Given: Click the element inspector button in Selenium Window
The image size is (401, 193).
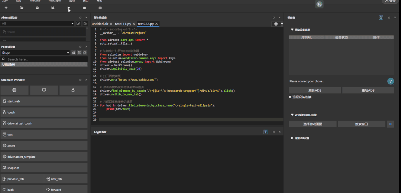Looking at the screenshot, I should pos(44,90).
